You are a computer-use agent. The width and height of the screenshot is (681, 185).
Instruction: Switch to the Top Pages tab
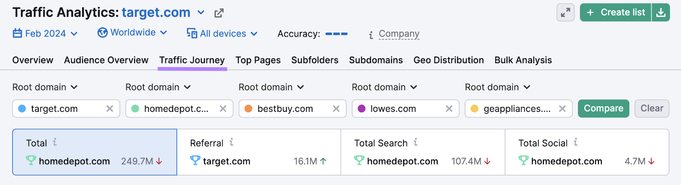point(258,60)
